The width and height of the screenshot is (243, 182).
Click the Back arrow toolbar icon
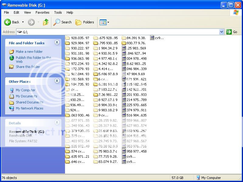(8, 22)
